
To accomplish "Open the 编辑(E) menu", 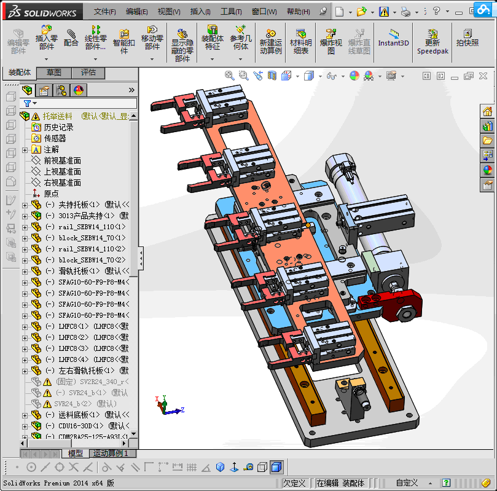I will coord(136,12).
